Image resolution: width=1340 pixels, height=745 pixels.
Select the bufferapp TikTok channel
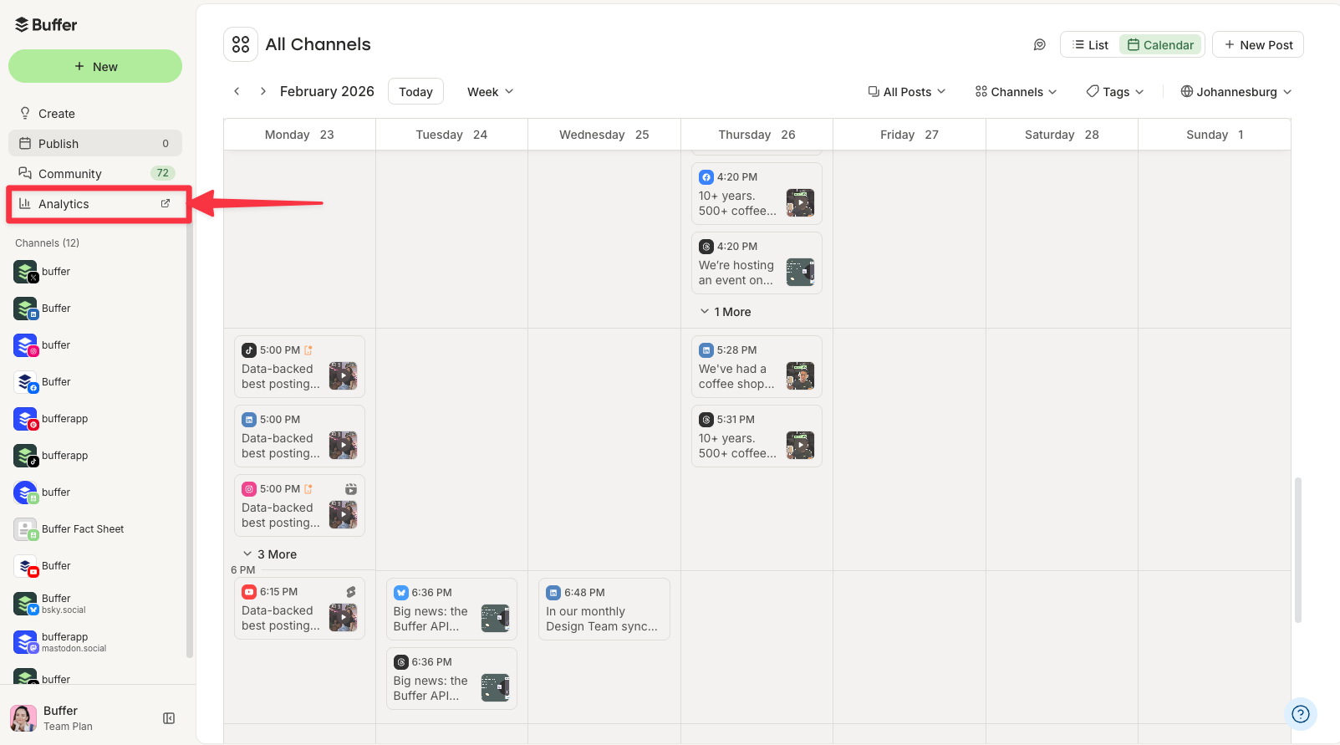tap(96, 456)
